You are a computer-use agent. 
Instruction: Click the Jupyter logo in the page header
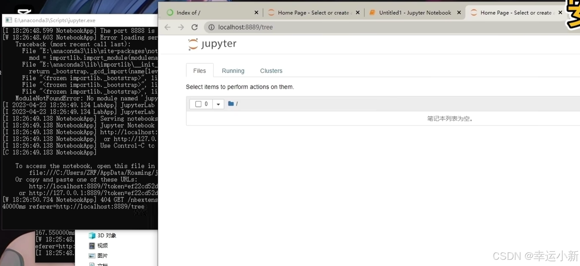pyautogui.click(x=212, y=44)
